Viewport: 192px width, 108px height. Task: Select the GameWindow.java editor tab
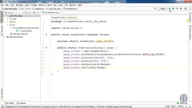pos(52,13)
